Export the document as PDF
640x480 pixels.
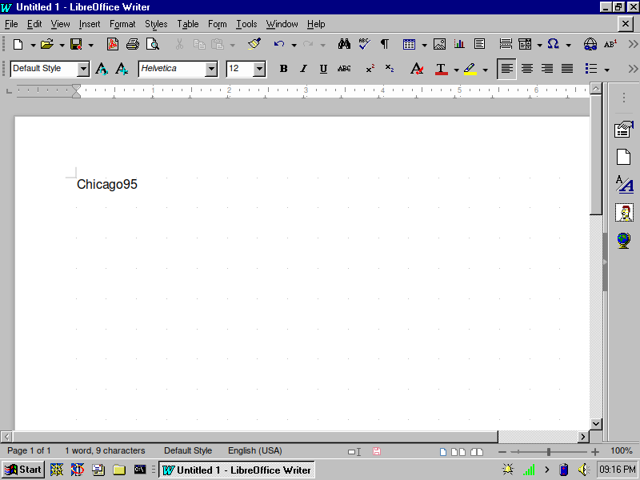[x=114, y=44]
